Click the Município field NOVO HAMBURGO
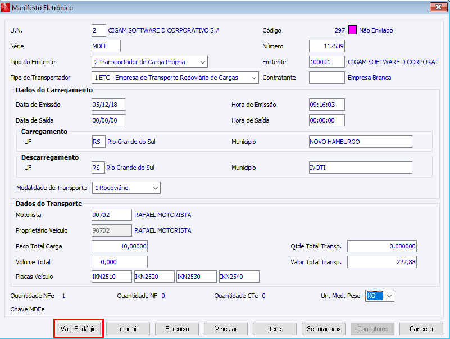The image size is (450, 339). coord(361,142)
